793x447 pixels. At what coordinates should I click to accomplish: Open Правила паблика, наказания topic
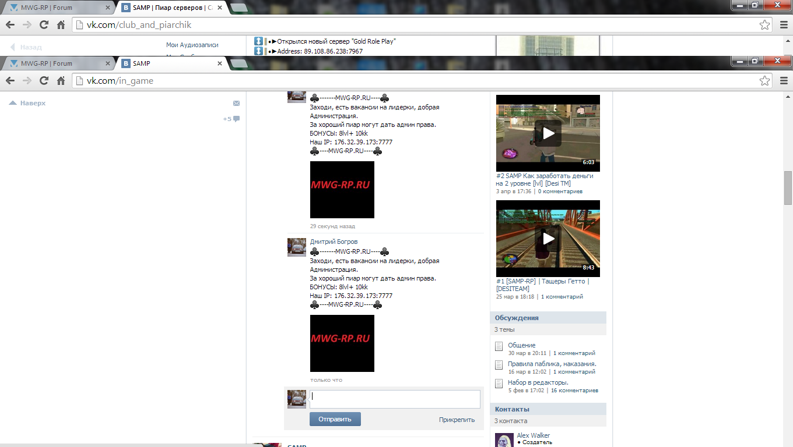pos(552,364)
